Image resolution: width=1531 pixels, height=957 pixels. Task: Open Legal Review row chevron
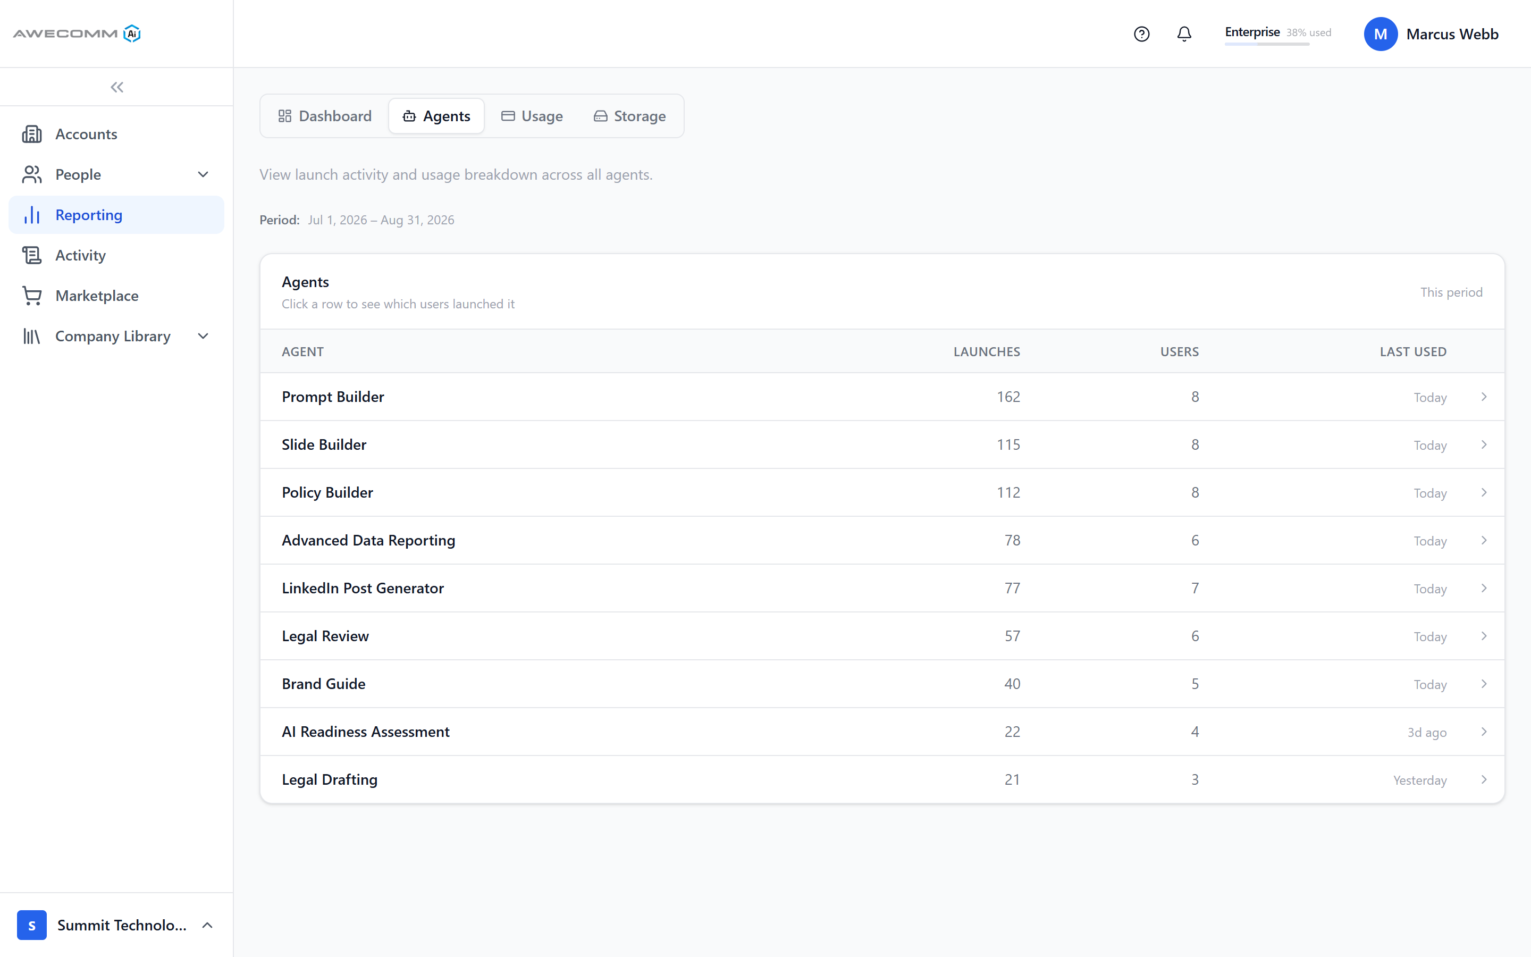(x=1484, y=636)
